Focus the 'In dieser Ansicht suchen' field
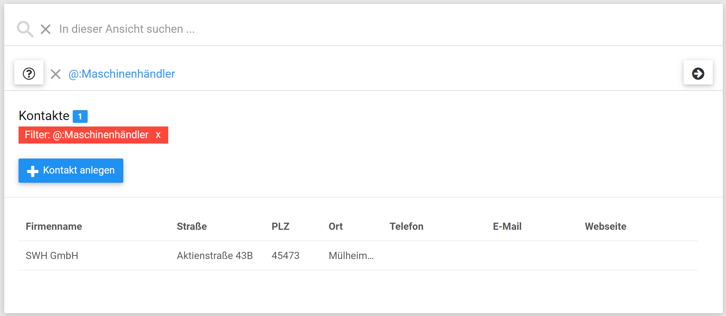This screenshot has height=316, width=726. [249, 29]
